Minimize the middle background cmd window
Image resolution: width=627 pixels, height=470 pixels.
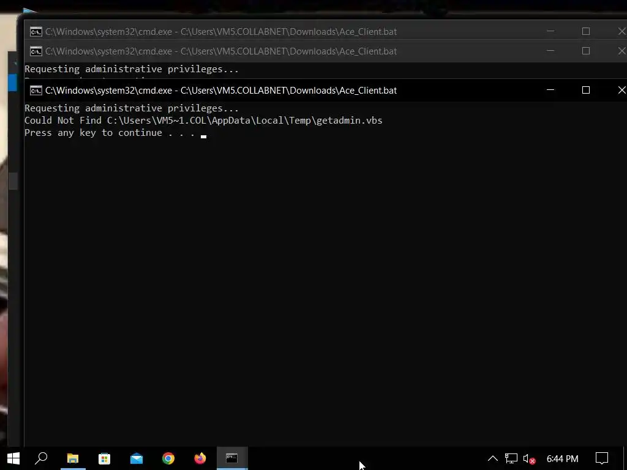[550, 51]
